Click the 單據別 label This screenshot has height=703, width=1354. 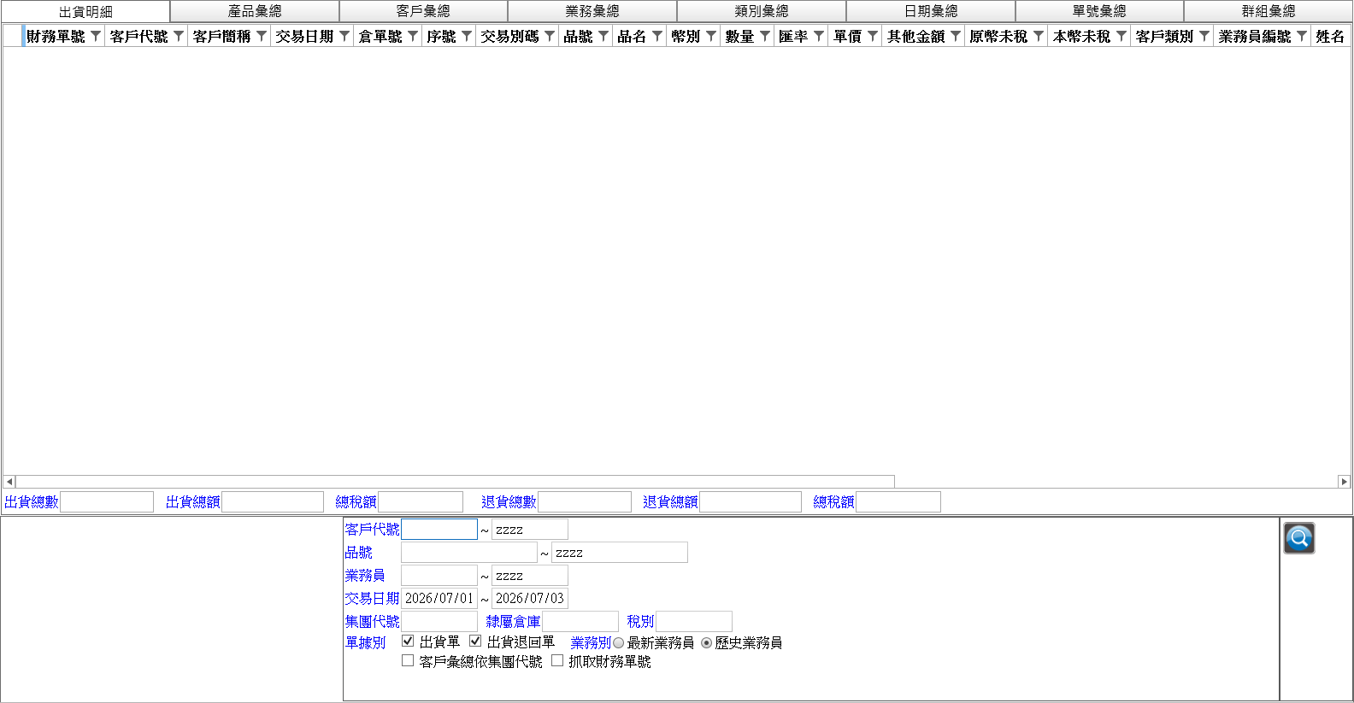[x=365, y=643]
